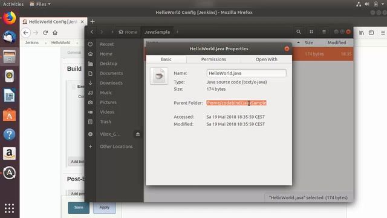387x218 pixels.
Task: Open Recent in Files sidebar
Action: pos(107,44)
